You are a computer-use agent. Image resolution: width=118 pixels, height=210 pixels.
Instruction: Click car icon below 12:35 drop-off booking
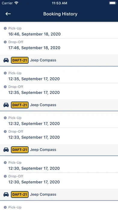pyautogui.click(x=6, y=105)
